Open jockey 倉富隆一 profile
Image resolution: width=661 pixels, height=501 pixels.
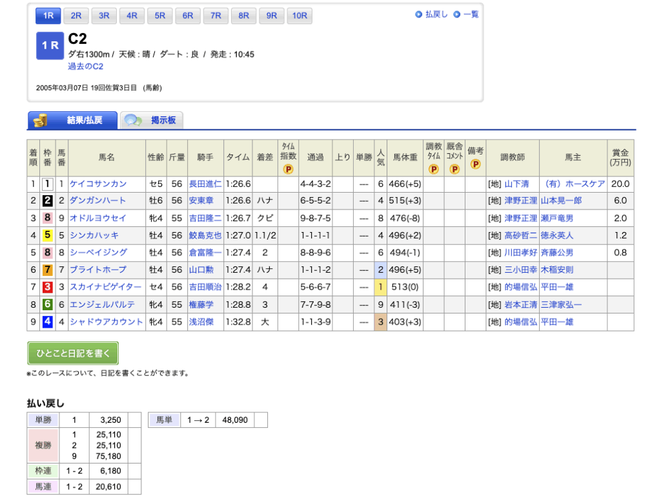click(205, 252)
